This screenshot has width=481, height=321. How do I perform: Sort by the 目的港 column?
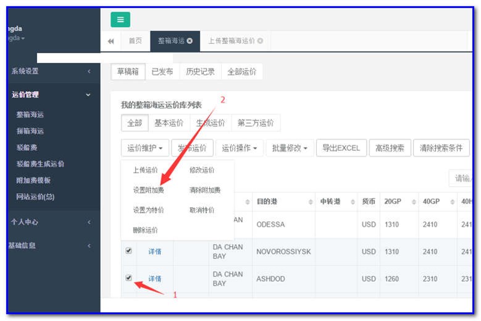(283, 202)
